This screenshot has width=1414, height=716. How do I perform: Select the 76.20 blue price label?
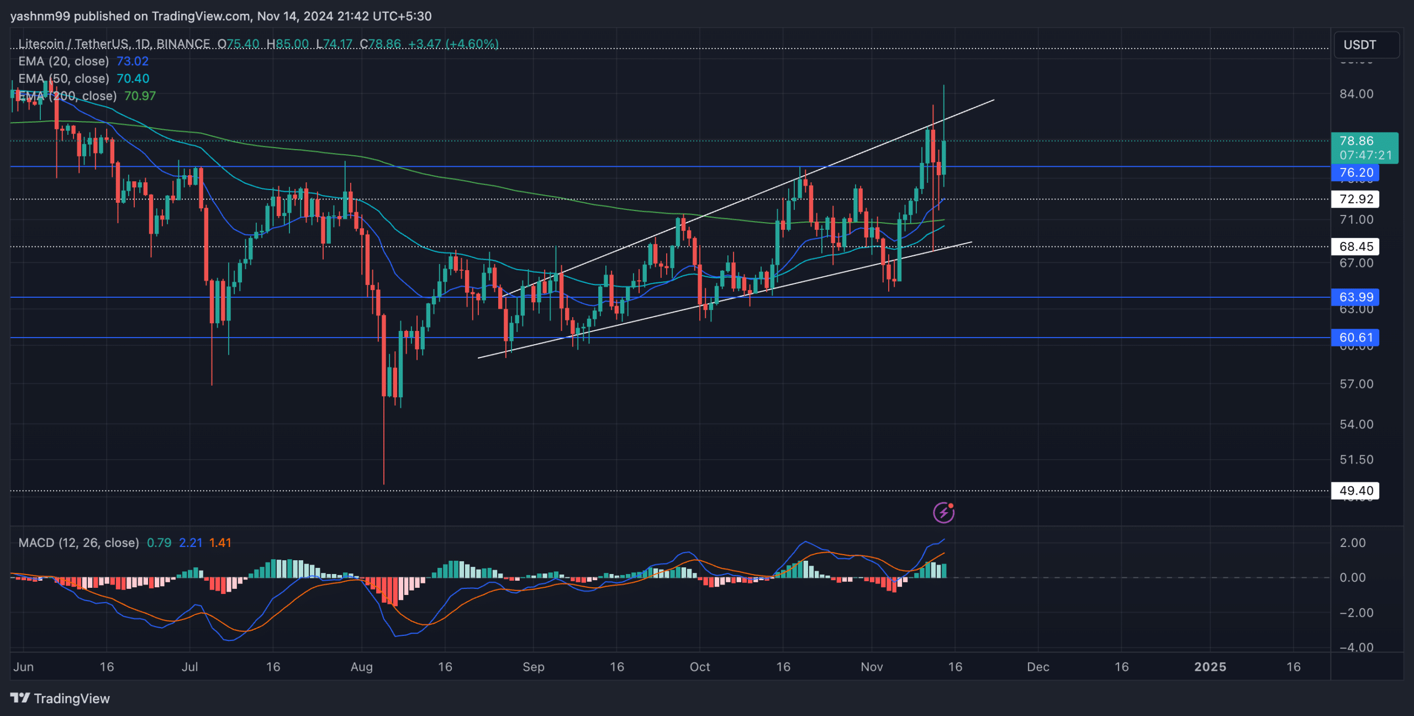click(1355, 172)
